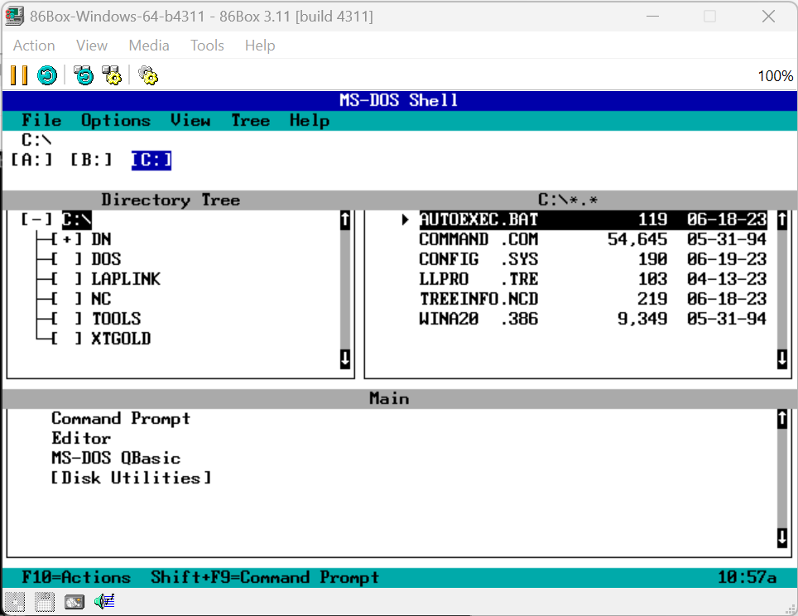Open 86Box's Media menu
This screenshot has width=798, height=616.
click(x=149, y=46)
